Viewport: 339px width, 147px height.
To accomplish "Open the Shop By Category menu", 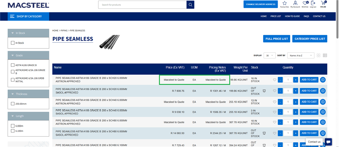I will (x=28, y=16).
